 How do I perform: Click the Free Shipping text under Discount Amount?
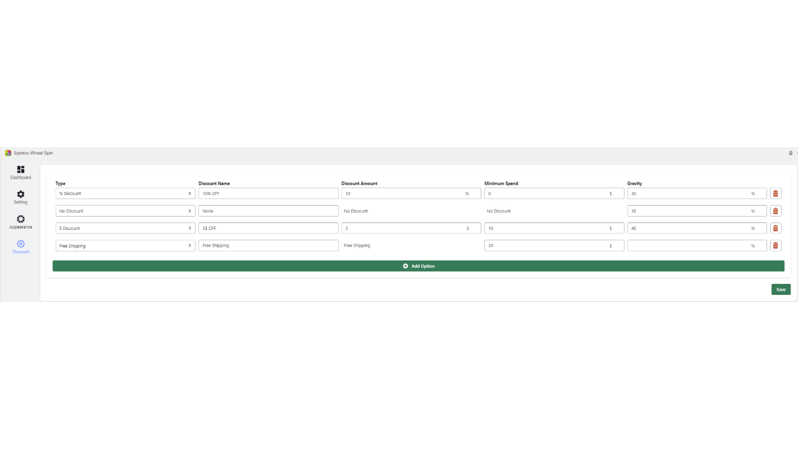coord(357,245)
